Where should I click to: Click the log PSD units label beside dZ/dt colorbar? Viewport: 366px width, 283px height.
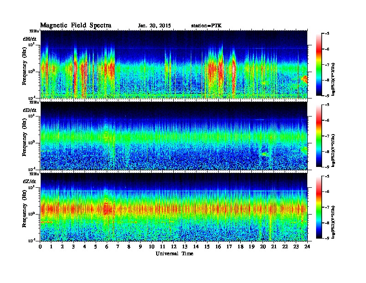click(x=334, y=221)
